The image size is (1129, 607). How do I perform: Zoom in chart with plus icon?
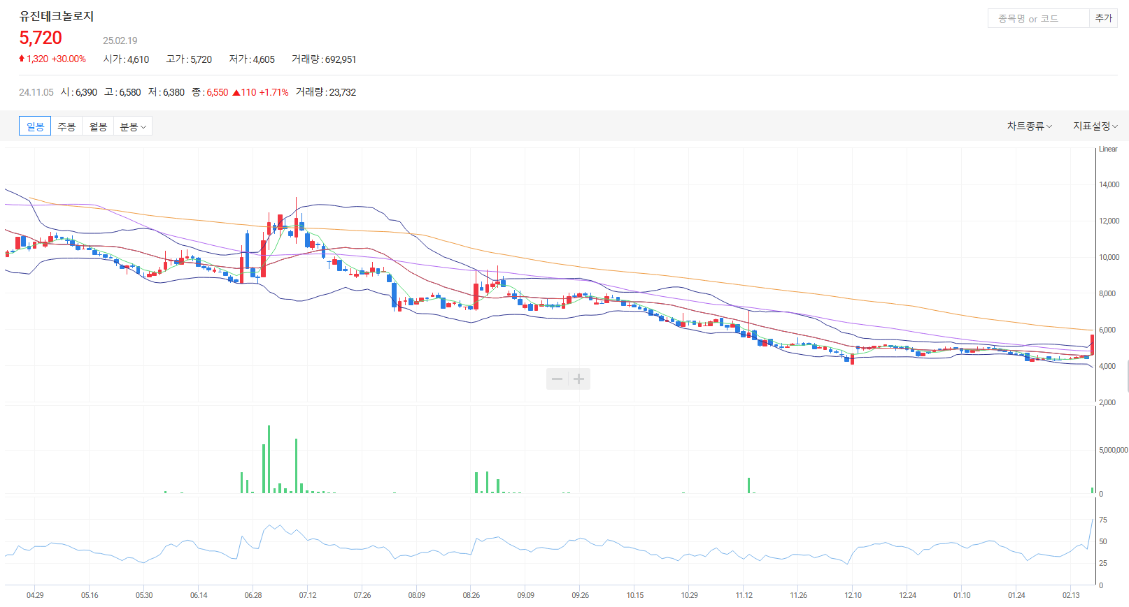[579, 379]
